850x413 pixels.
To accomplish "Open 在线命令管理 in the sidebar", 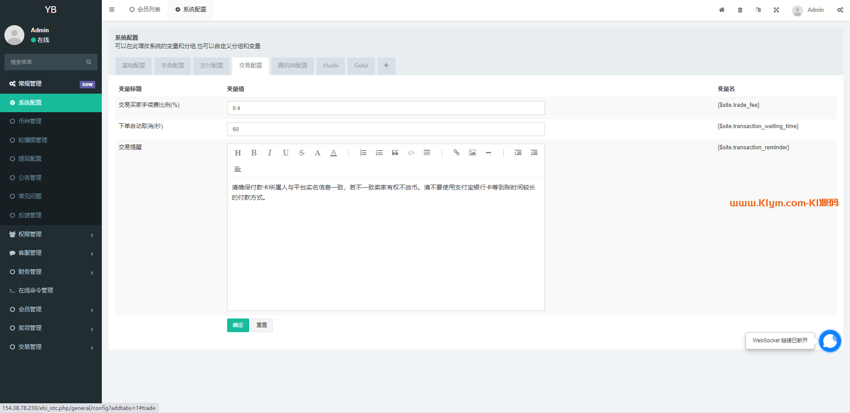I will [51, 290].
